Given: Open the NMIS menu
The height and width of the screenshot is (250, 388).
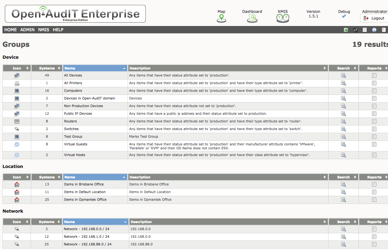Looking at the screenshot, I should pyautogui.click(x=43, y=30).
